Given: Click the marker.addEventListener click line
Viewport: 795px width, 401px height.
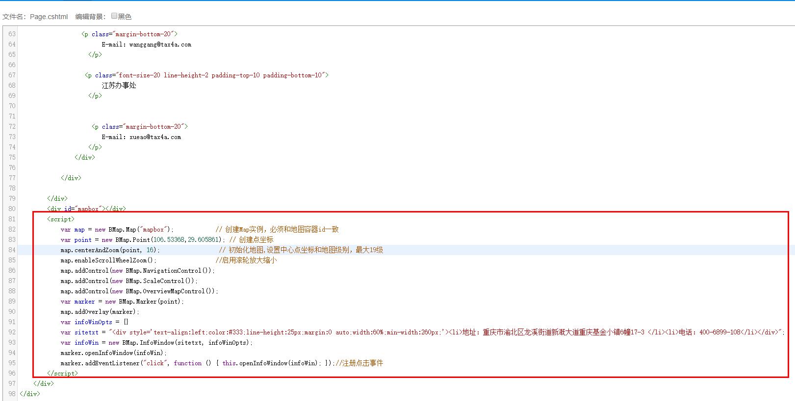Looking at the screenshot, I should [198, 363].
